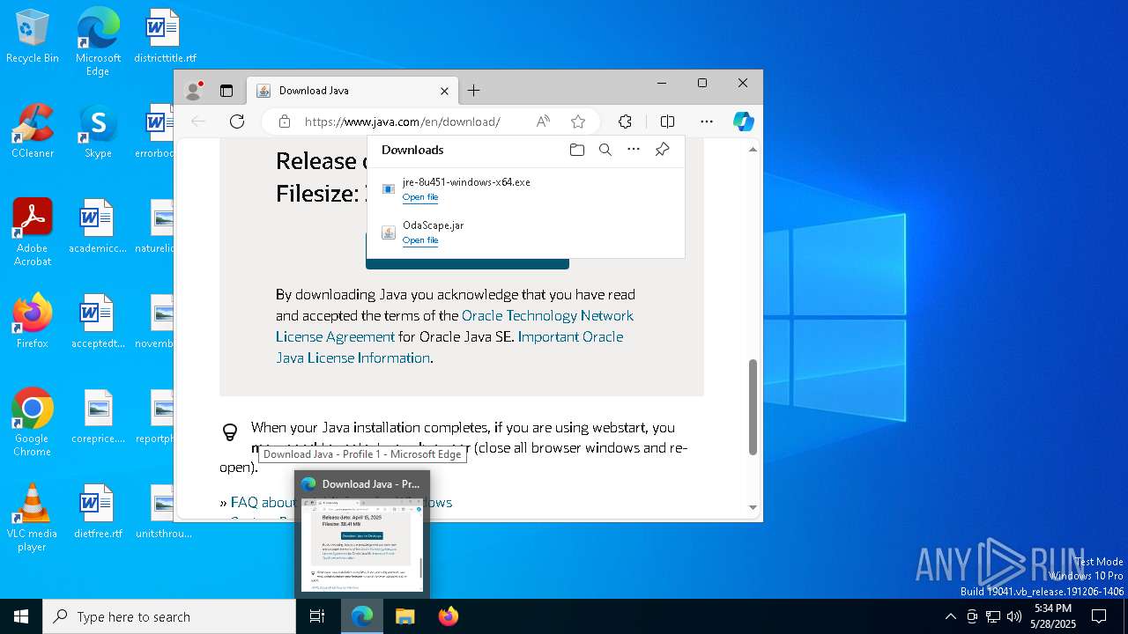This screenshot has height=634, width=1128.
Task: Select Google Chrome desktop shortcut
Action: point(33,422)
